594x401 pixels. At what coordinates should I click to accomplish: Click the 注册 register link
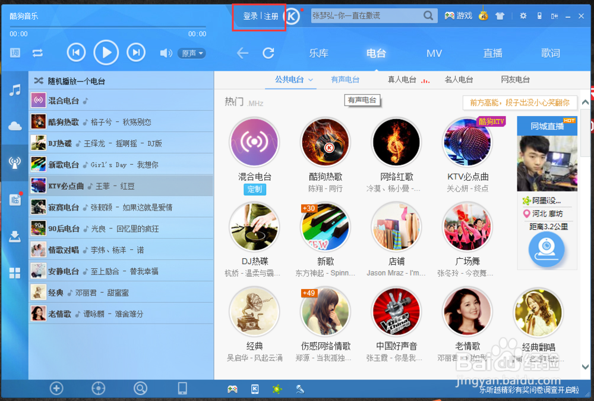271,16
